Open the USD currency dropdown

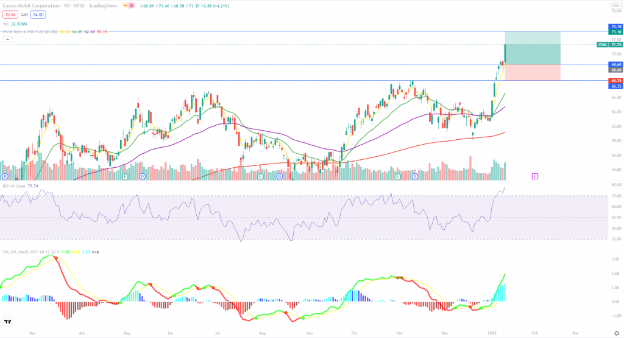pos(615,5)
